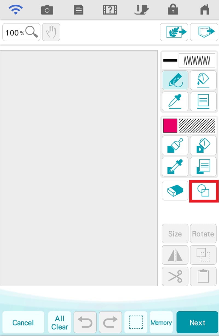
Task: Toggle the dashed selection box tool
Action: [x=136, y=322]
